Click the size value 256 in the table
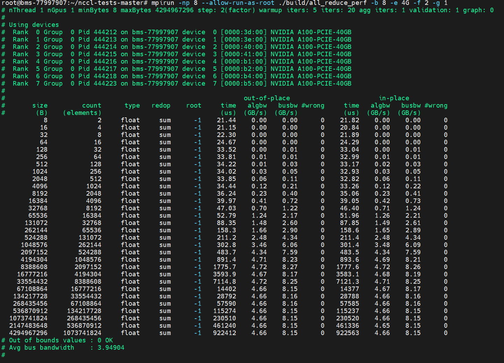The height and width of the screenshot is (363, 504). tap(42, 157)
